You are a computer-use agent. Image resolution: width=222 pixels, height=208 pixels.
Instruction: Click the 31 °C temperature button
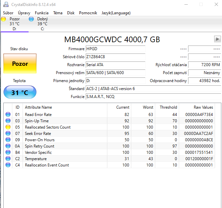[20, 92]
